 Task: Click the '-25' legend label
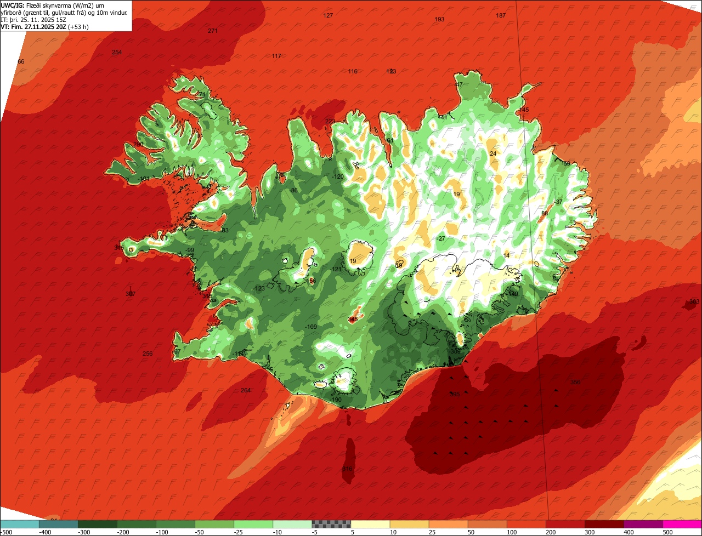point(240,532)
